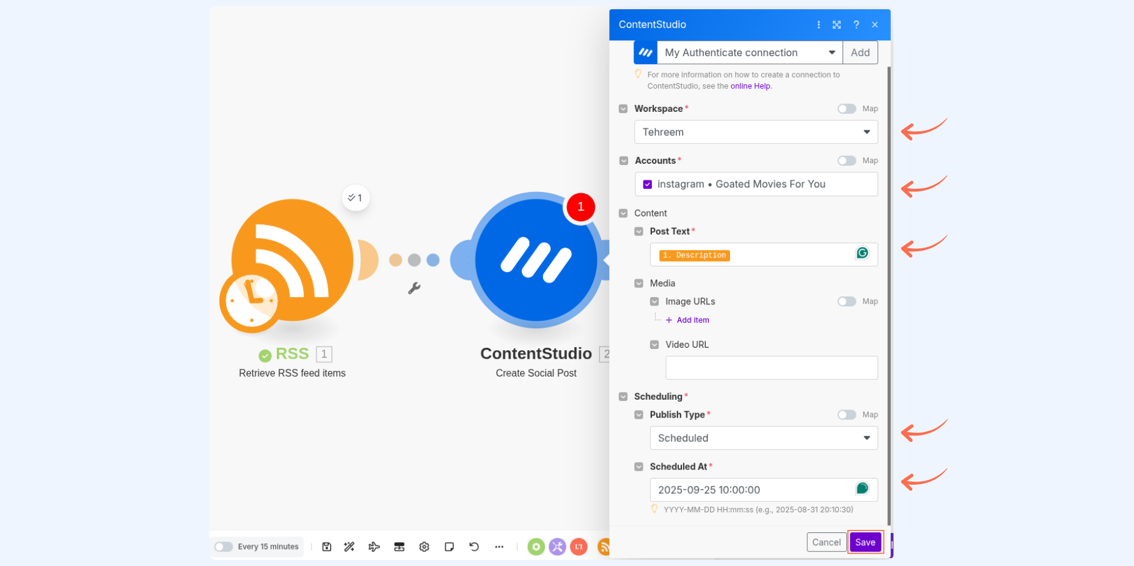This screenshot has width=1134, height=566.
Task: Toggle the Every 15 minutes scheduling switch
Action: (223, 546)
